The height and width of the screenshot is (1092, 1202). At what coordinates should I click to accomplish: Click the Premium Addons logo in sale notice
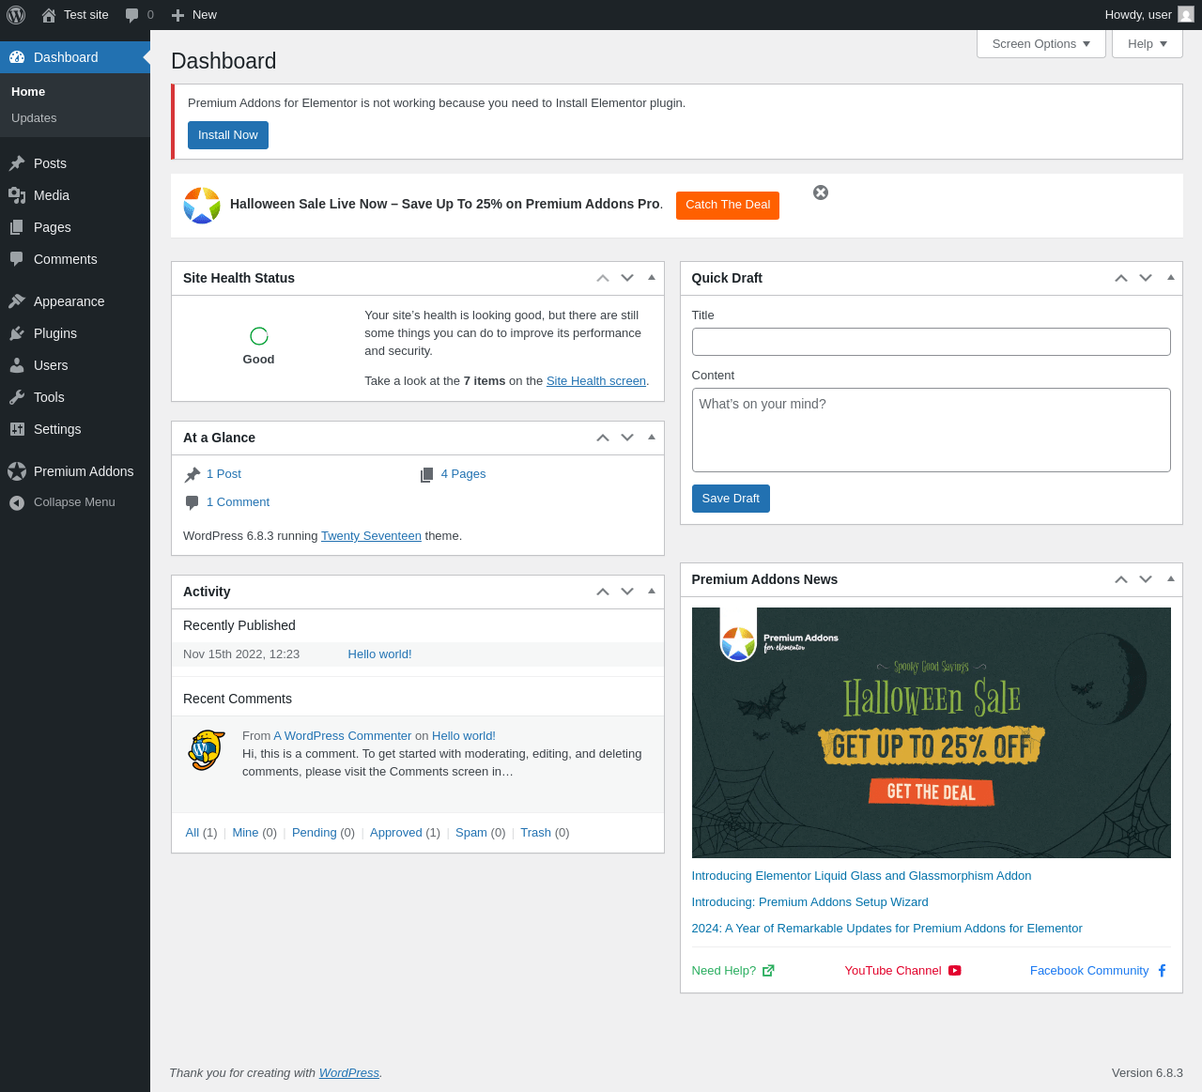coord(202,206)
